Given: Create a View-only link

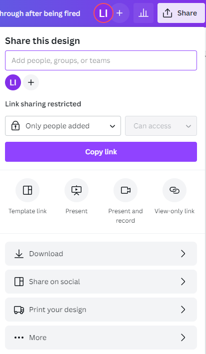Looking at the screenshot, I should (x=174, y=190).
